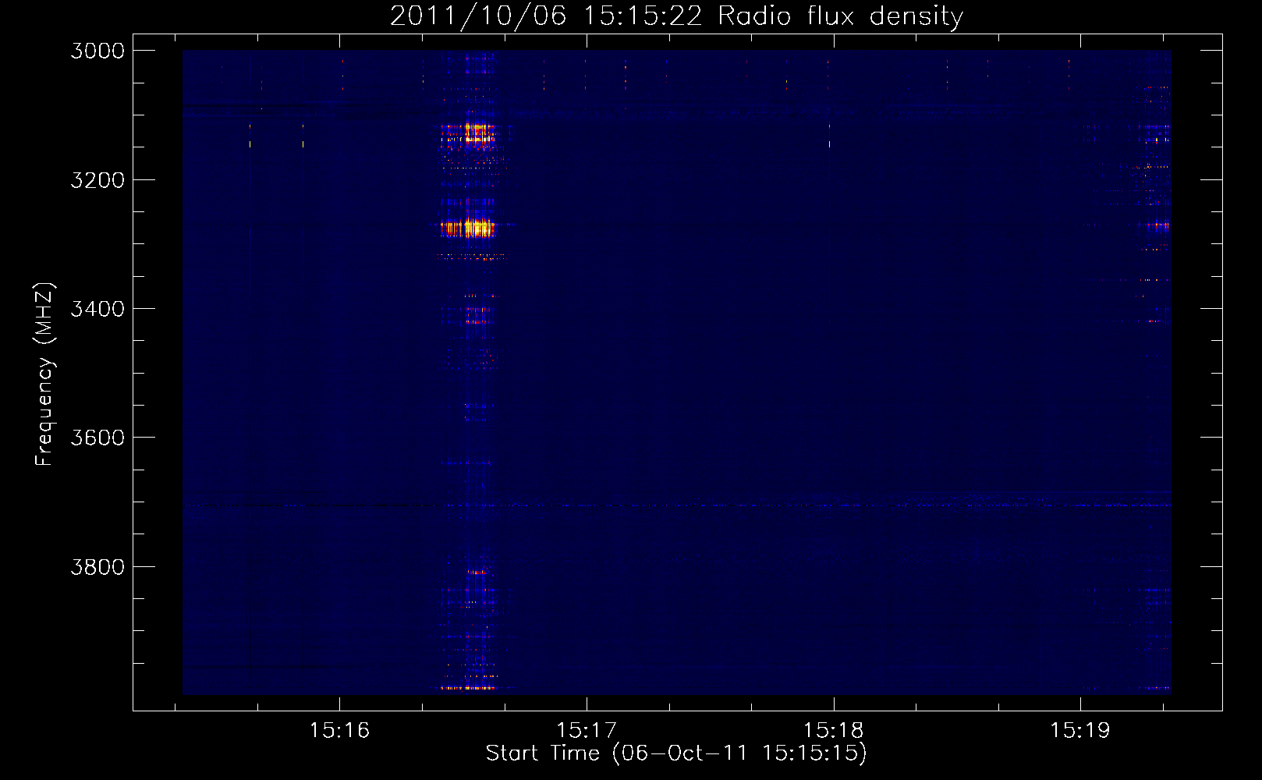The height and width of the screenshot is (780, 1262).
Task: Click the 15:17 time tick label
Action: (x=587, y=731)
